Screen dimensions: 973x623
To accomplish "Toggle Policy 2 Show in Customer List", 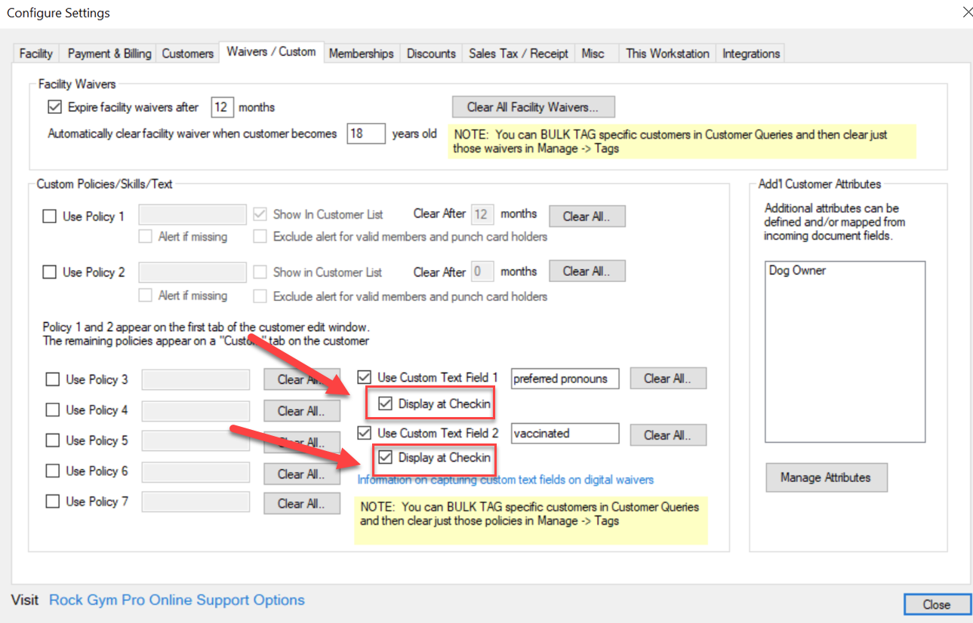I will (x=260, y=272).
